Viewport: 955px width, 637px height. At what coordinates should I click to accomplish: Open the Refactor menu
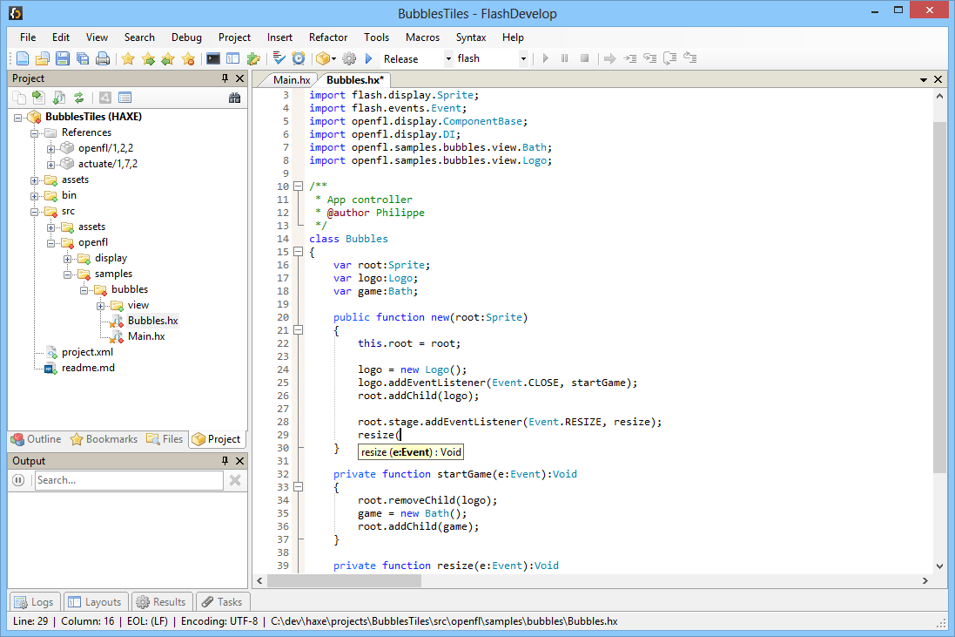[x=328, y=37]
